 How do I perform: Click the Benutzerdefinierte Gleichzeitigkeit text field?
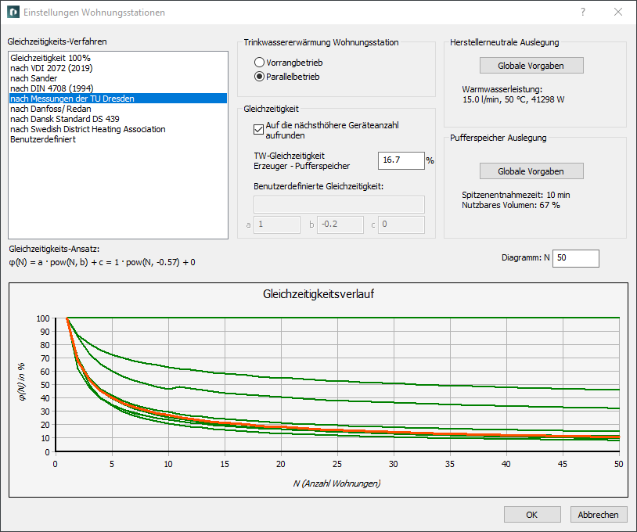pos(339,205)
